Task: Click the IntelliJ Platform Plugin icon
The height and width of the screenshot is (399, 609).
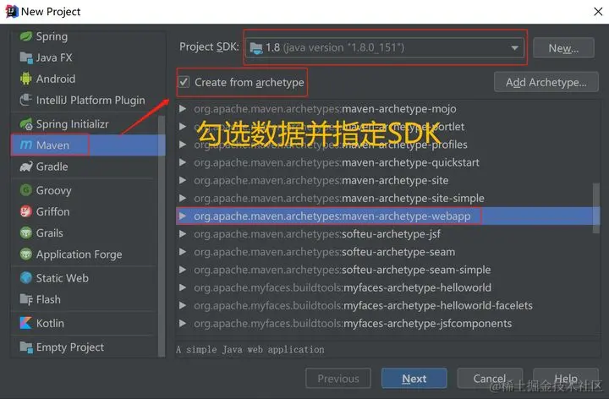Action: pos(26,100)
